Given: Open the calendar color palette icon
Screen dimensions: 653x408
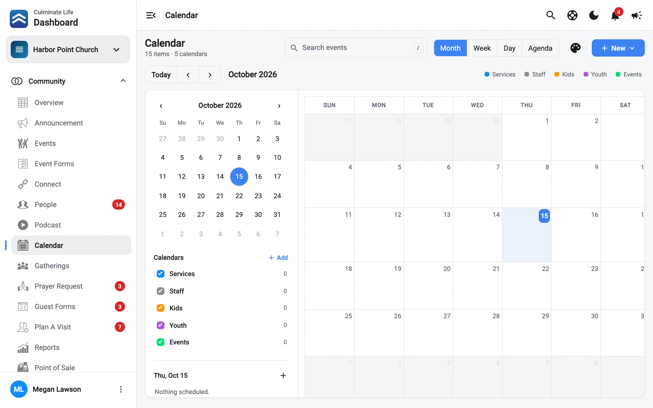Looking at the screenshot, I should coord(575,48).
